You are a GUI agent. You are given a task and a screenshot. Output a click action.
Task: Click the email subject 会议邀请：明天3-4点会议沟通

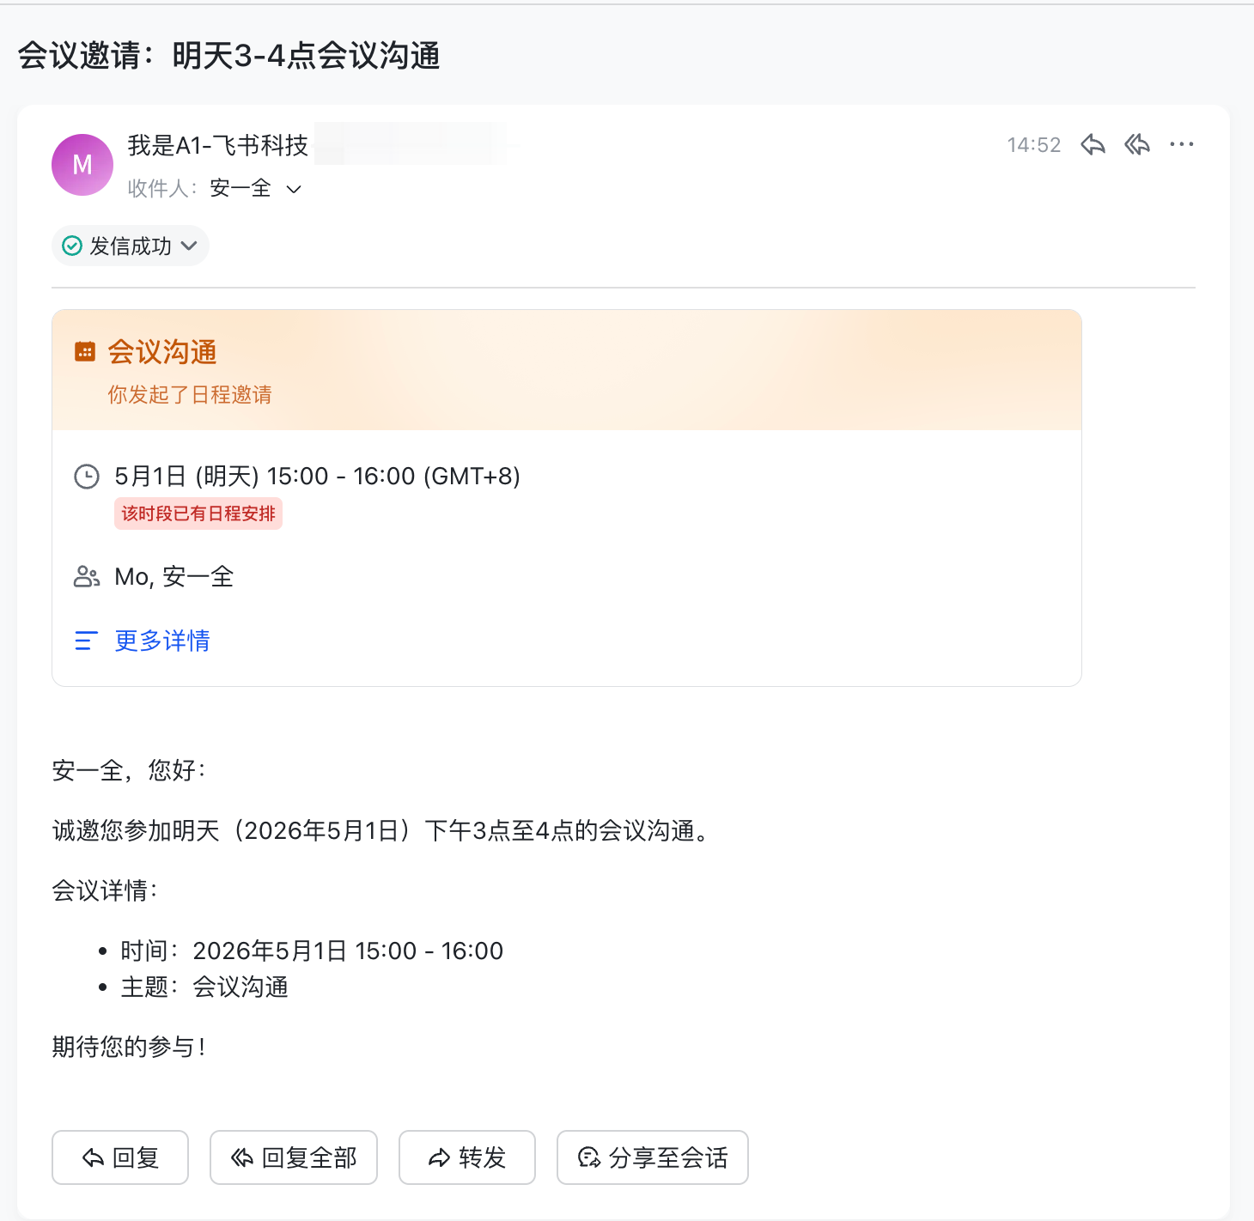tap(229, 56)
